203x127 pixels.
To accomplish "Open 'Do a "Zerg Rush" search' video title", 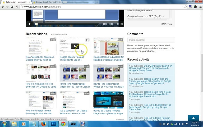I will click(40, 58).
